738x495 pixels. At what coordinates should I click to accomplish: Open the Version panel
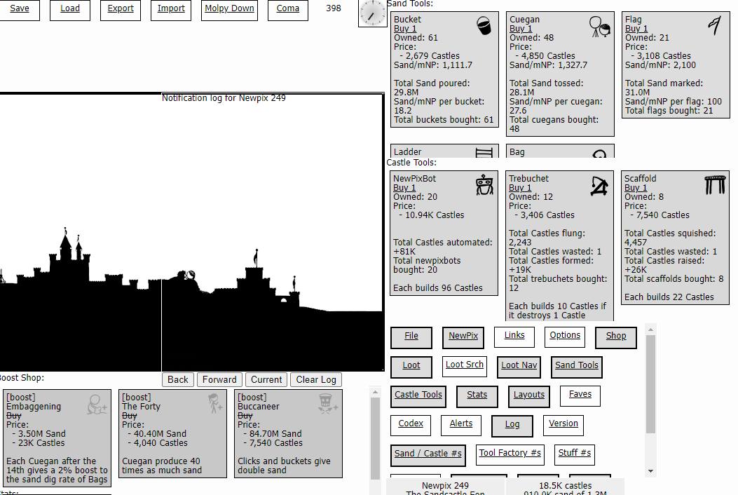coord(563,424)
